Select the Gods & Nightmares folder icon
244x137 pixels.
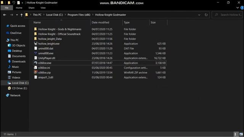click(x=35, y=29)
